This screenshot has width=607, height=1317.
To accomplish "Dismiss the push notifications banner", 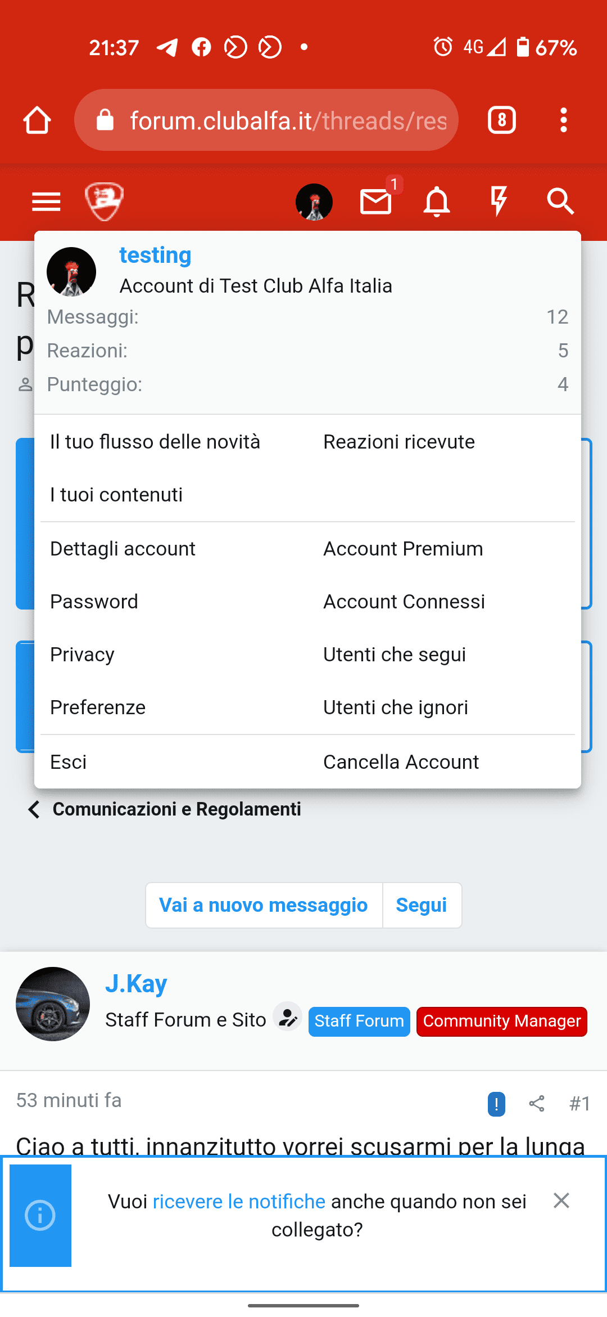I will (561, 1200).
